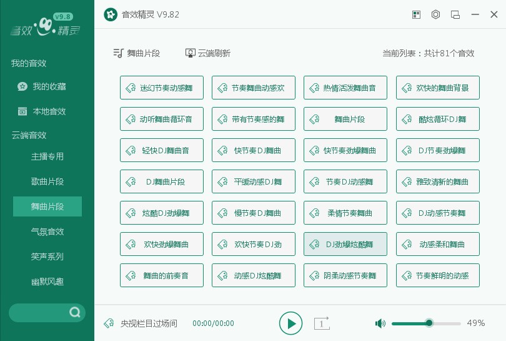This screenshot has height=341, width=506.
Task: Adjust the volume slider at 49%
Action: 426,323
